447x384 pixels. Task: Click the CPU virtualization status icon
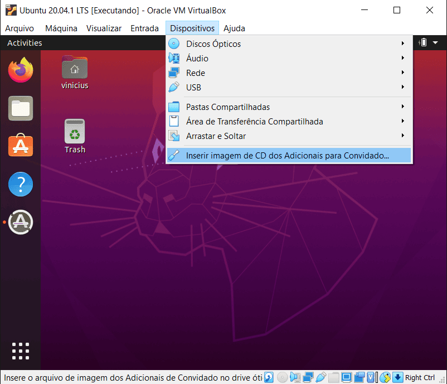pyautogui.click(x=371, y=377)
